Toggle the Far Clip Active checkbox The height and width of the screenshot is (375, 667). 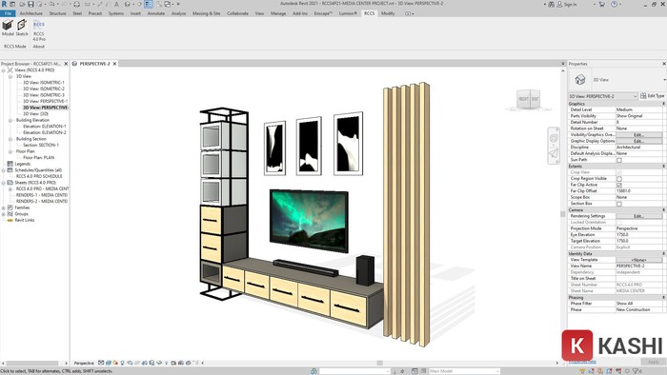[619, 186]
